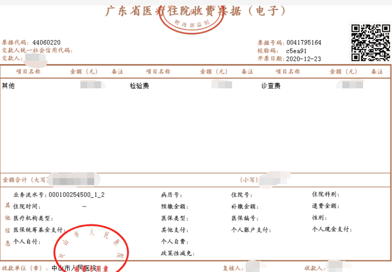This screenshot has width=392, height=272.
Task: Click the 住院时间 label
Action: coord(27,206)
